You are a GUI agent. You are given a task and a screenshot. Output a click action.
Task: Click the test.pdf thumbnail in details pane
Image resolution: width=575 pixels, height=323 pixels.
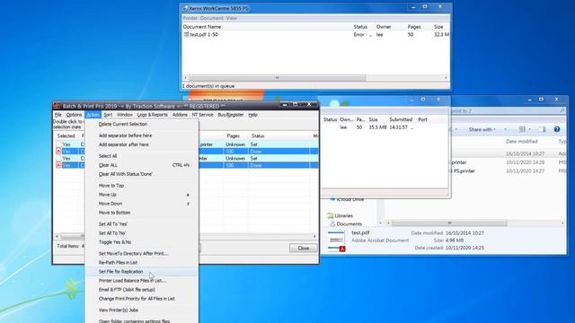(336, 241)
